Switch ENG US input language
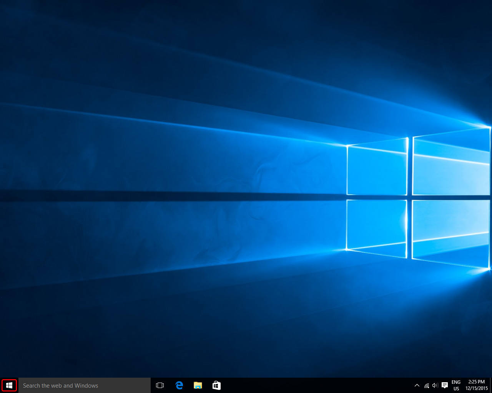 tap(456, 385)
